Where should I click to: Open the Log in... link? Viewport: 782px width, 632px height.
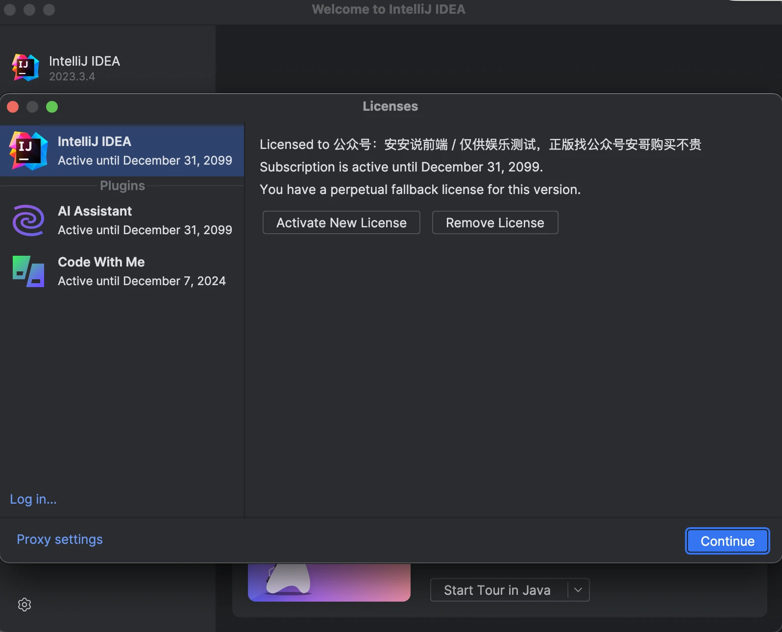click(33, 499)
